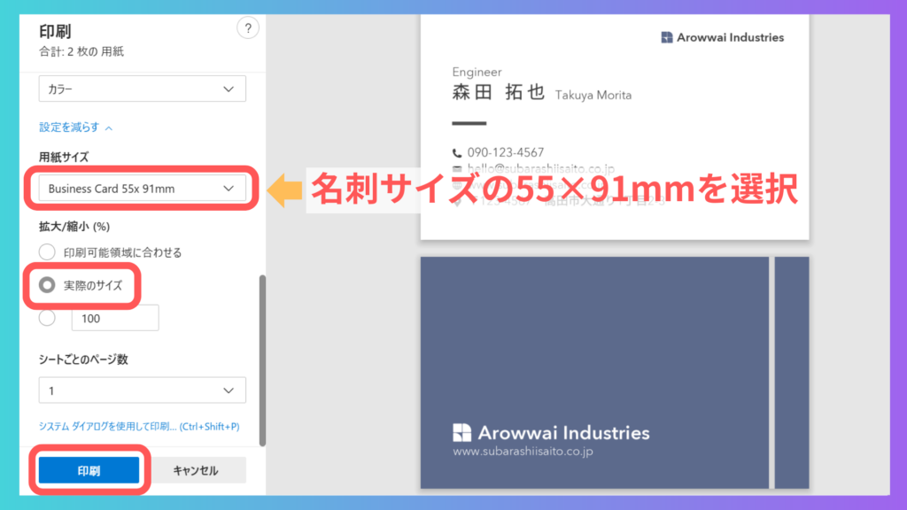Click the Arowwai logo on the white card

point(667,37)
